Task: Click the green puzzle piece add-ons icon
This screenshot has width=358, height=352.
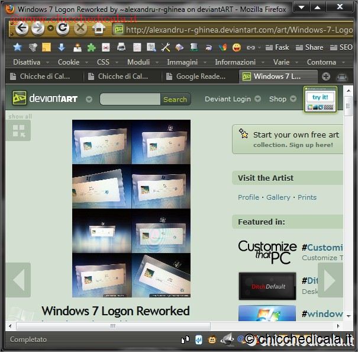Action: click(91, 47)
